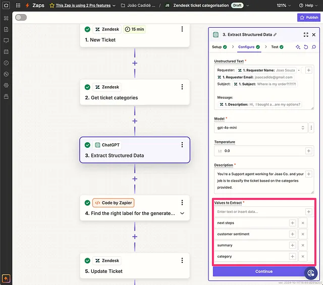Screen dimensions: 323x285
Task: Add step after New Ticket
Action: click(135, 63)
